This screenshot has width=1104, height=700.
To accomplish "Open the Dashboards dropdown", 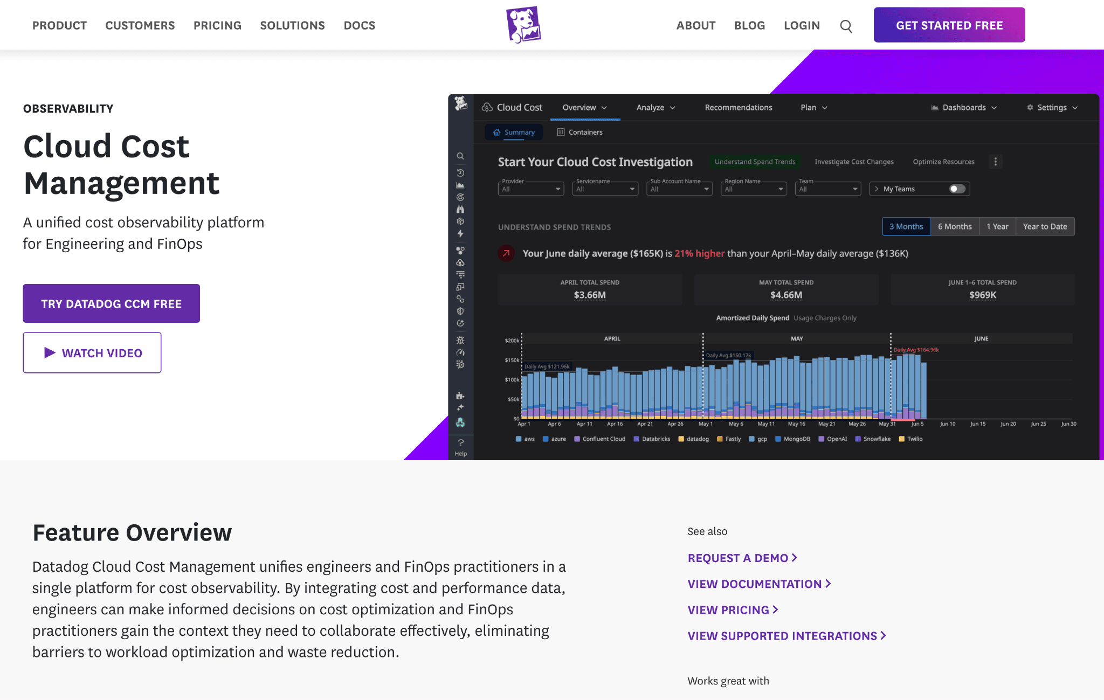I will [964, 108].
